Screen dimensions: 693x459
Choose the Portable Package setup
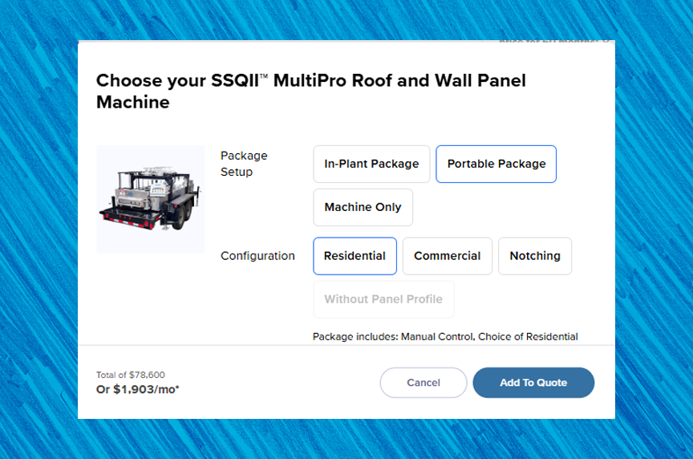(x=496, y=164)
